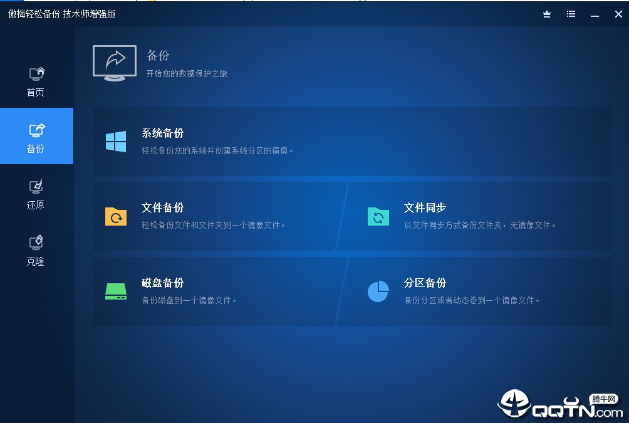The image size is (629, 423).
Task: Click description 轻松备份您的系统并创建系统分区的镜像
Action: pyautogui.click(x=217, y=150)
